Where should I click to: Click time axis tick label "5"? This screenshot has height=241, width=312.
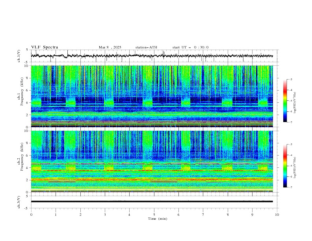point(154,215)
